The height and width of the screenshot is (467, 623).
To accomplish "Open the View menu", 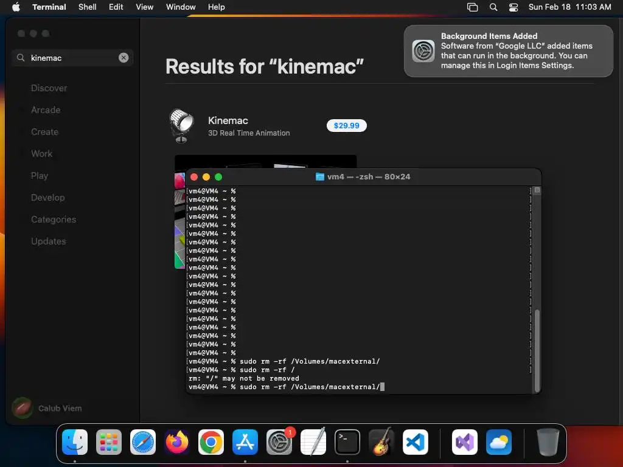I will point(145,7).
